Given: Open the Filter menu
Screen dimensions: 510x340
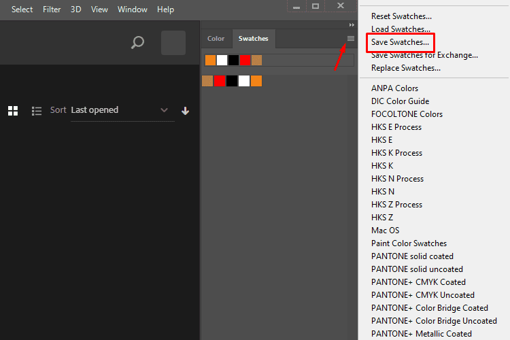Looking at the screenshot, I should pos(52,10).
